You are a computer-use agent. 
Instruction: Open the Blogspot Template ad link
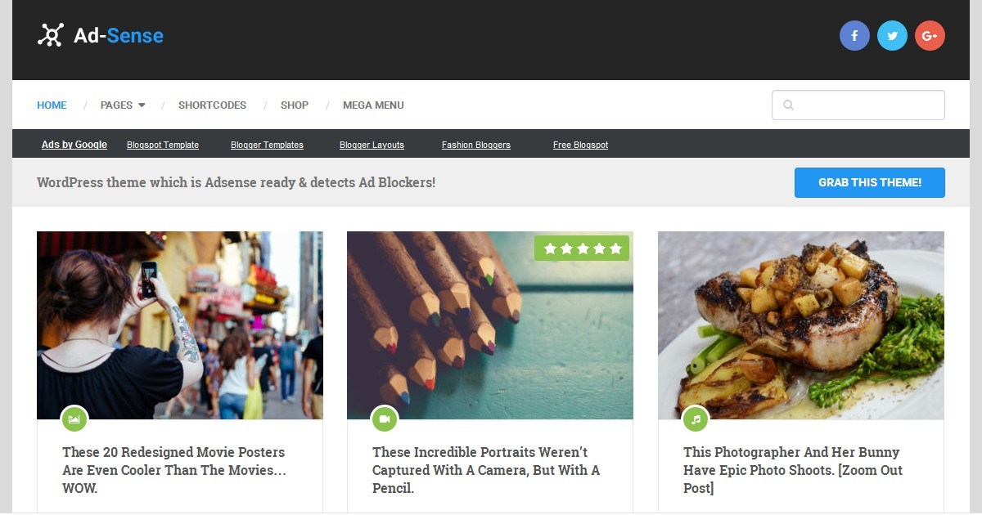(163, 145)
